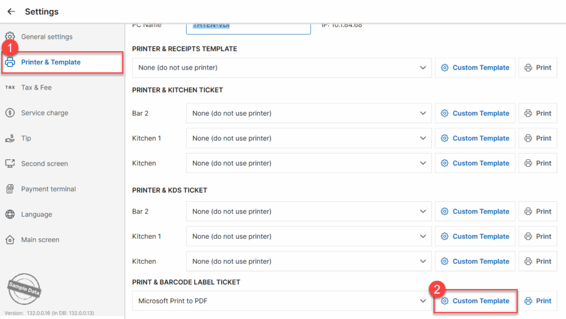Open the Language settings menu item
Viewport: 566px width, 319px height.
point(36,215)
